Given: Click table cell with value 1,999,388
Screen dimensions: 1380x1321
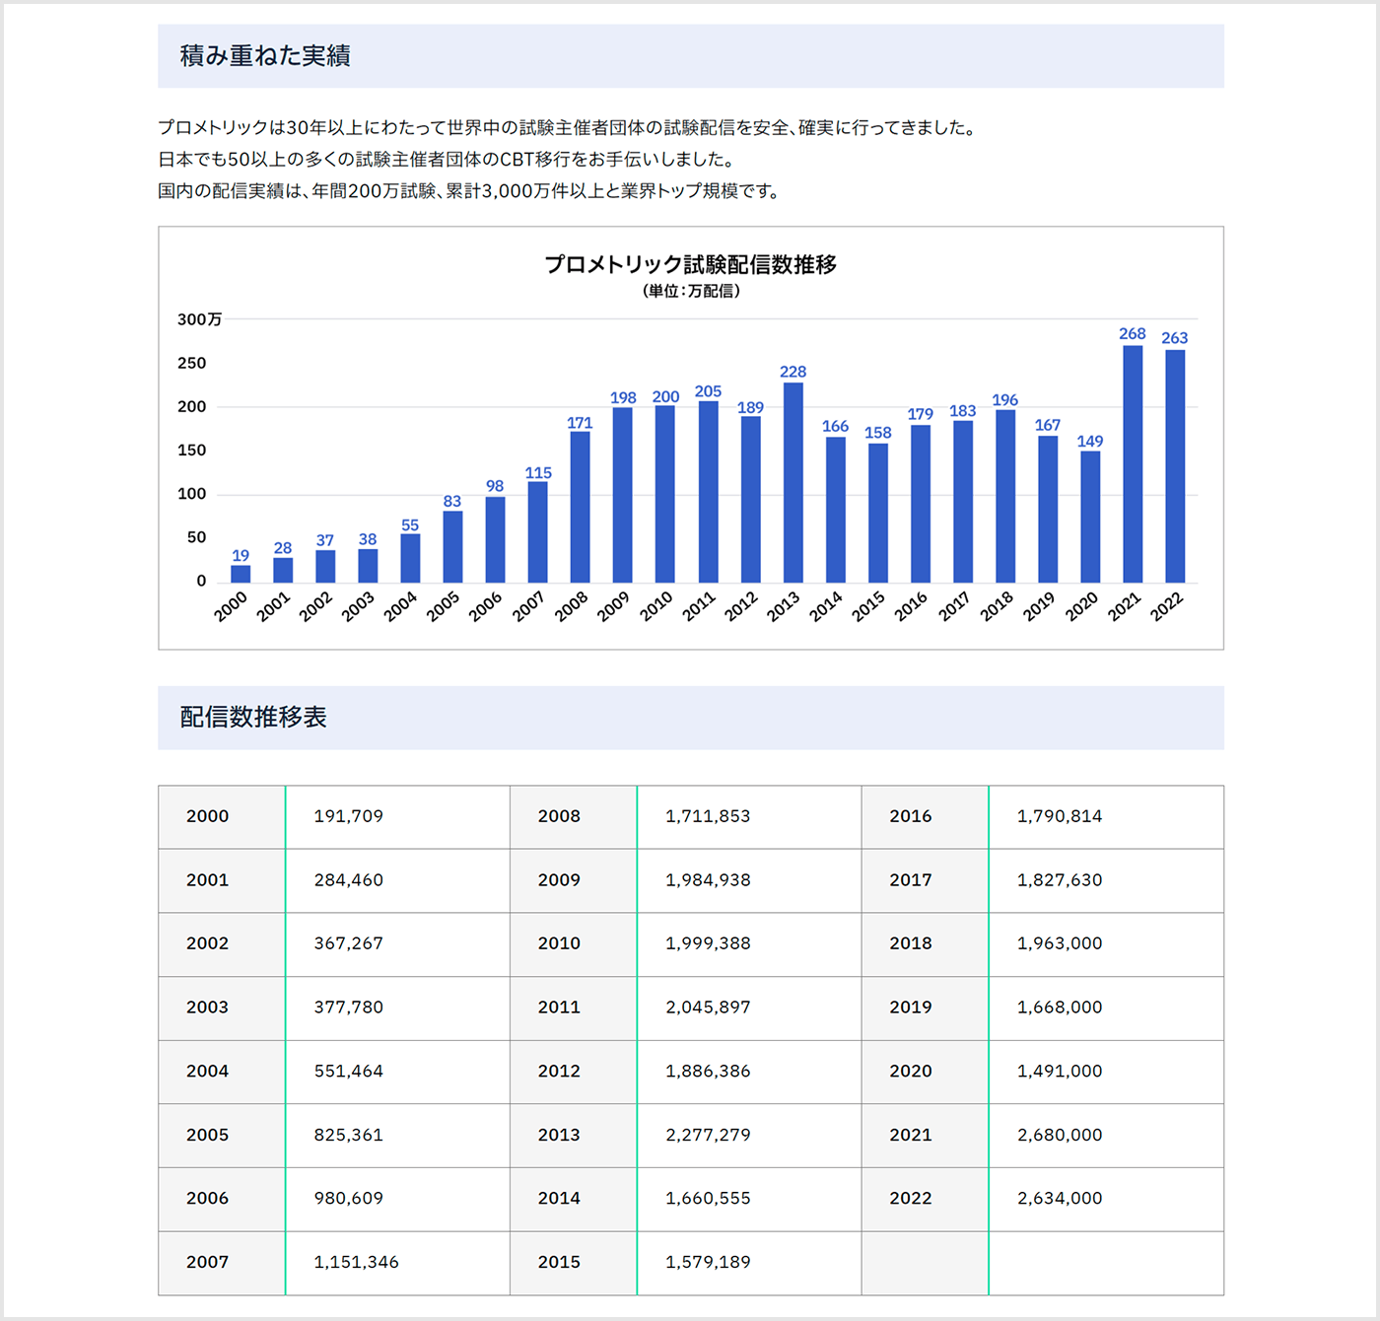Looking at the screenshot, I should (749, 944).
